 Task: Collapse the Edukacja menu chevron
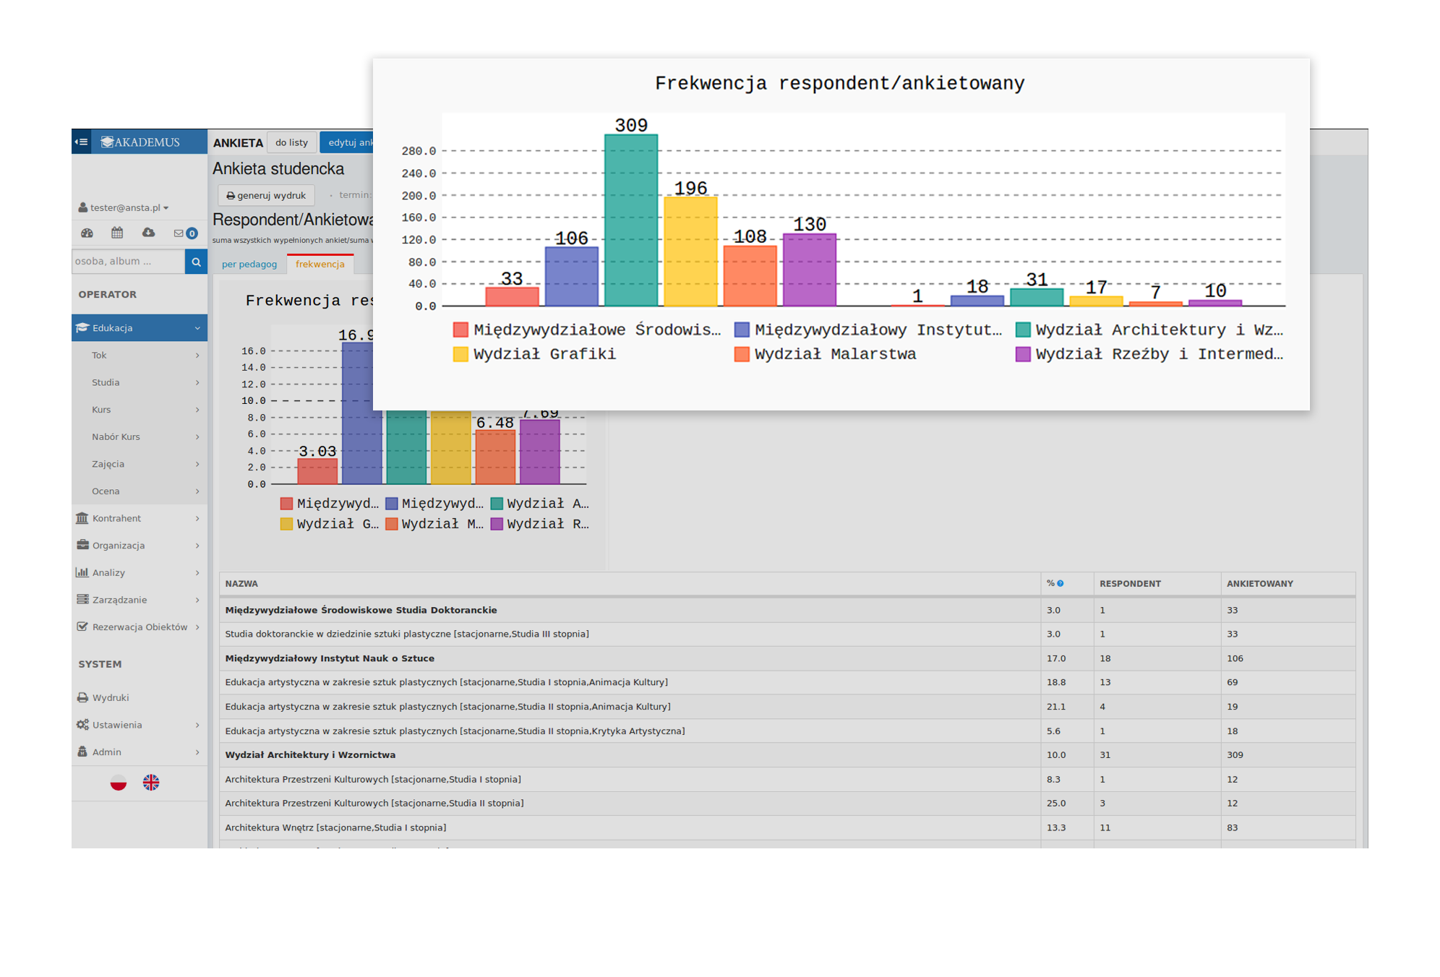pyautogui.click(x=197, y=328)
